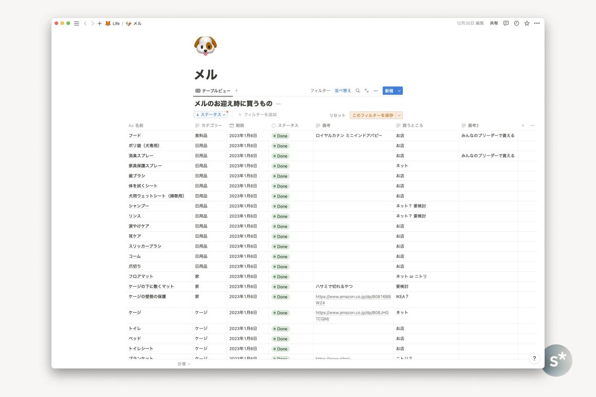Image resolution: width=596 pixels, height=397 pixels.
Task: Click the database search magnifier icon
Action: coord(358,91)
